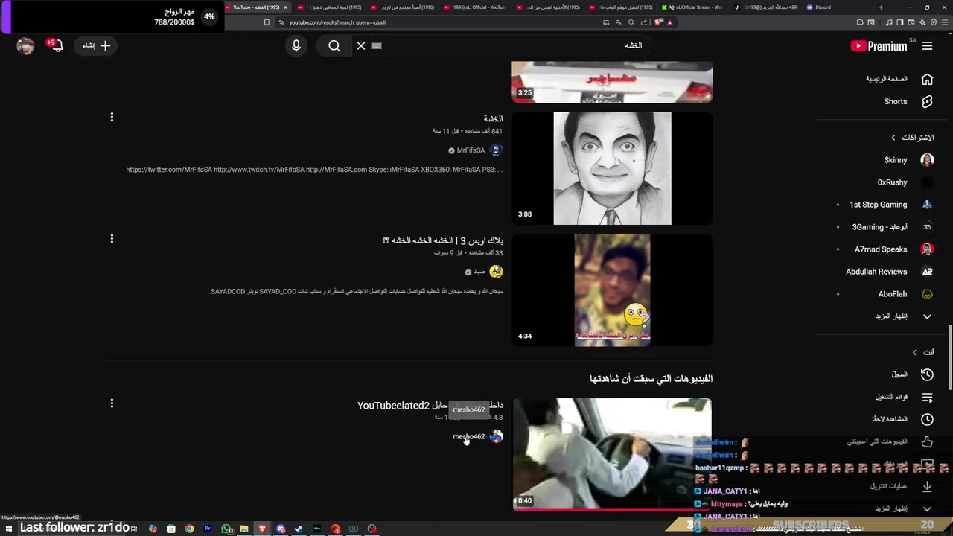The height and width of the screenshot is (536, 953).
Task: Open options menu for الخشة video
Action: (112, 118)
